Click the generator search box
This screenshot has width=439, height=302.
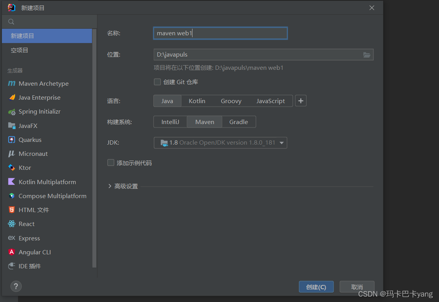tap(50, 22)
